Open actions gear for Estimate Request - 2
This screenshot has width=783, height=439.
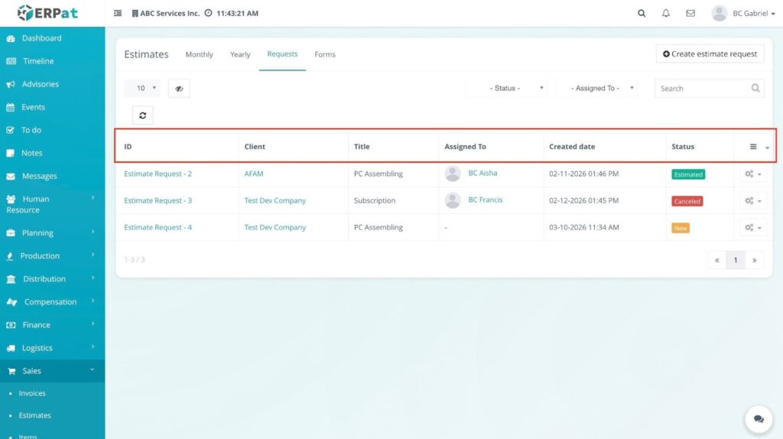click(x=752, y=174)
